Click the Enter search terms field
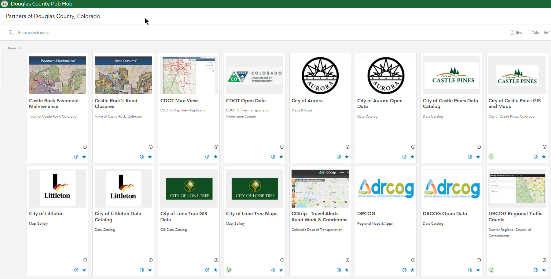The image size is (551, 279). 122,33
